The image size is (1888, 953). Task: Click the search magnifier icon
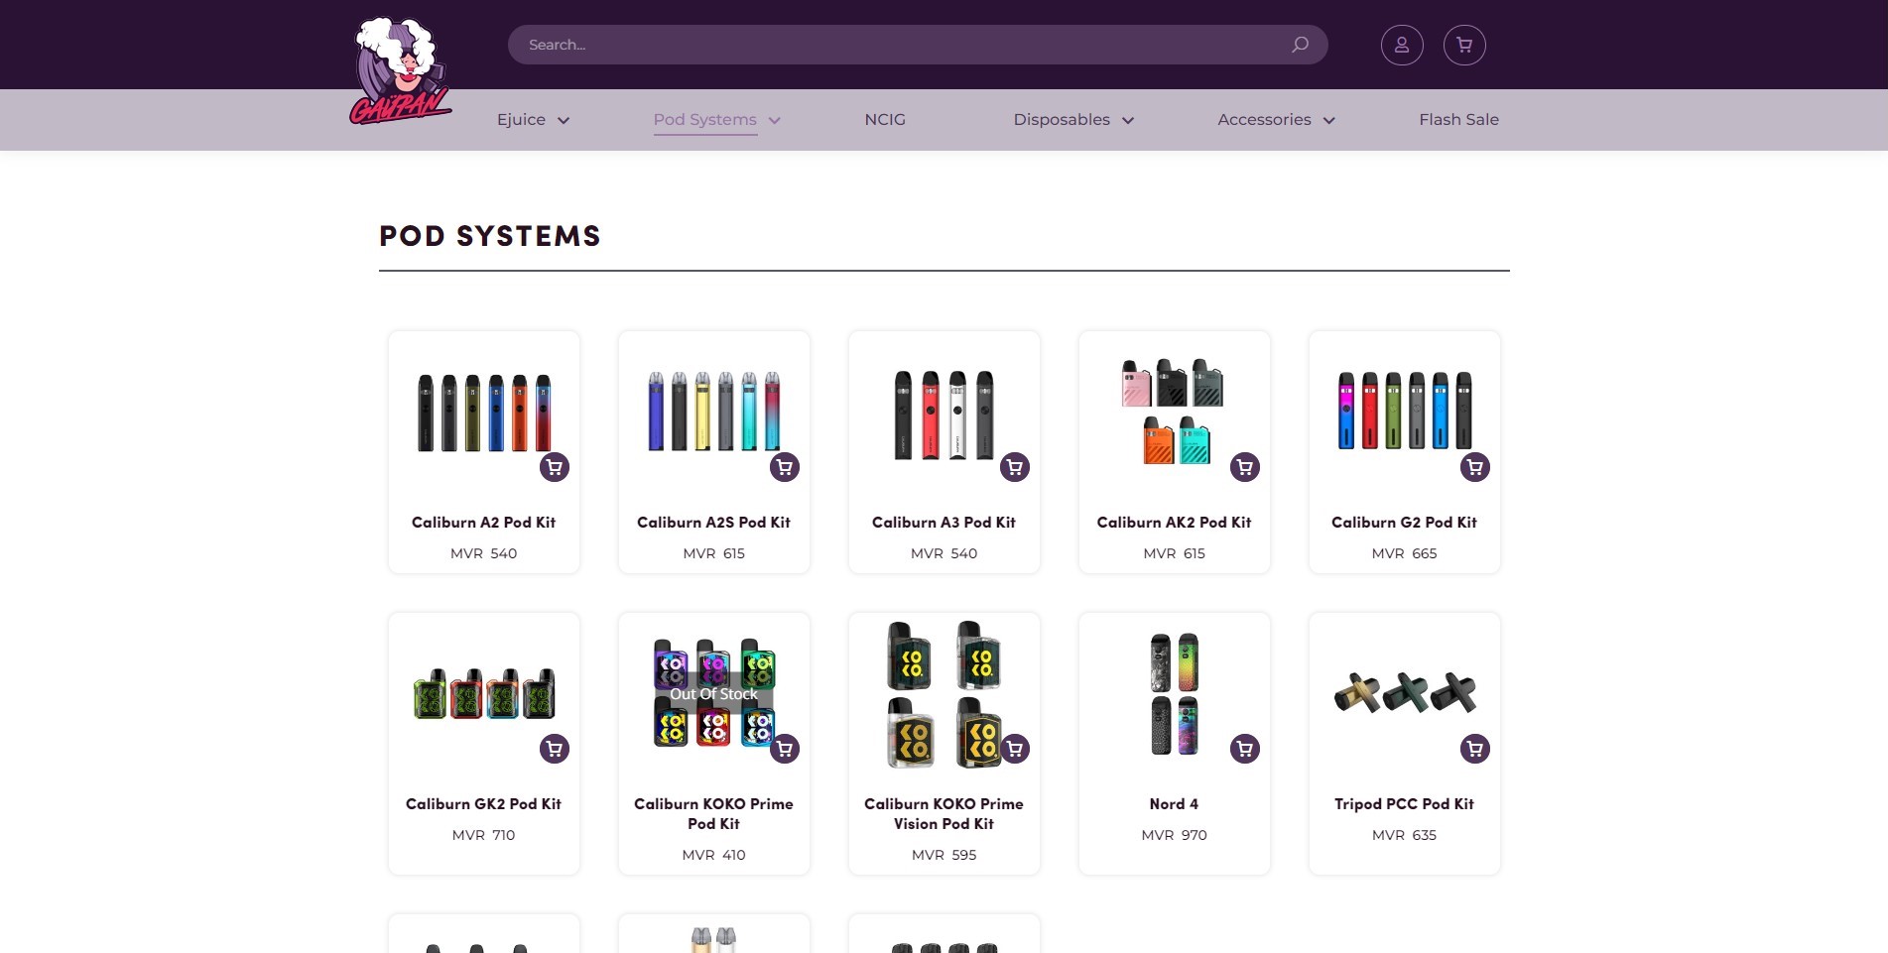click(1300, 45)
